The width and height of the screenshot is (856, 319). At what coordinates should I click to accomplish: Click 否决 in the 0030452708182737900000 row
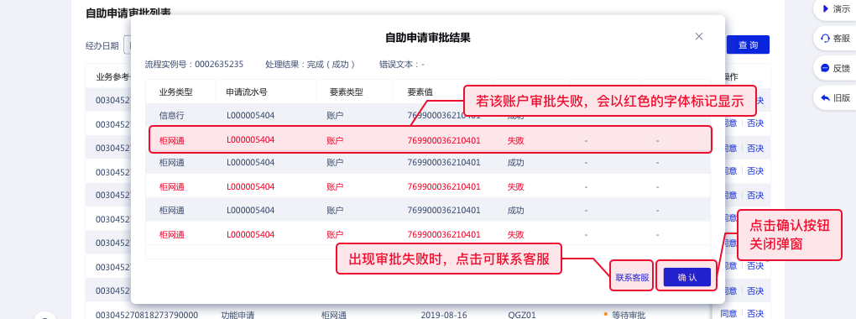coord(755,314)
